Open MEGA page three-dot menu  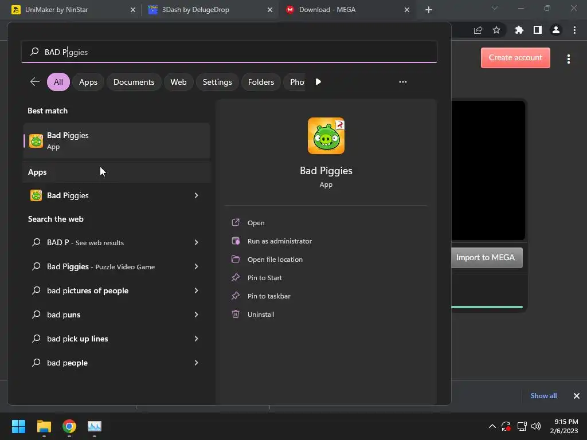(x=569, y=59)
